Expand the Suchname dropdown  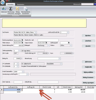tap(36, 32)
